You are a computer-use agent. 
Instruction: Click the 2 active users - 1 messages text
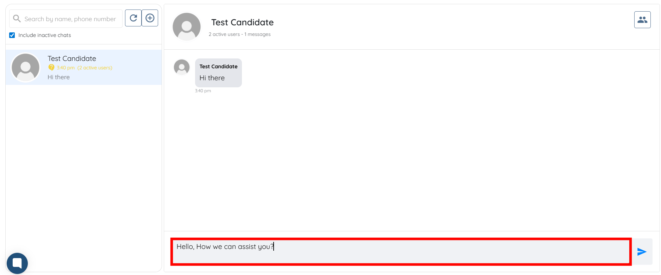pos(239,34)
